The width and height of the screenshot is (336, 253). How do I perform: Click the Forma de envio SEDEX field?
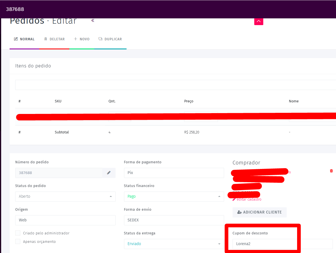tap(174, 220)
